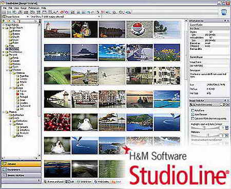Click the first printer icon in toolbar
Screen dimensions: 231x189
tap(78, 12)
